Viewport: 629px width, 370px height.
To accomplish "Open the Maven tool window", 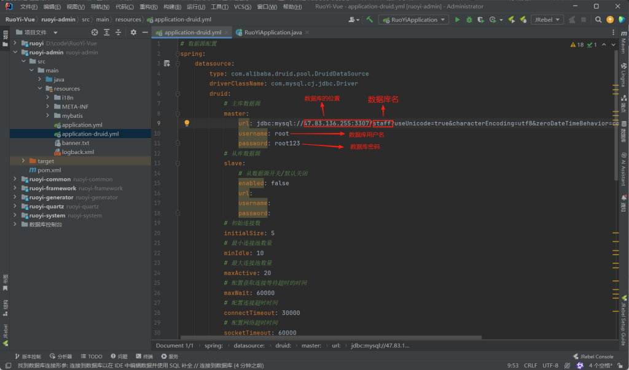I will point(623,42).
